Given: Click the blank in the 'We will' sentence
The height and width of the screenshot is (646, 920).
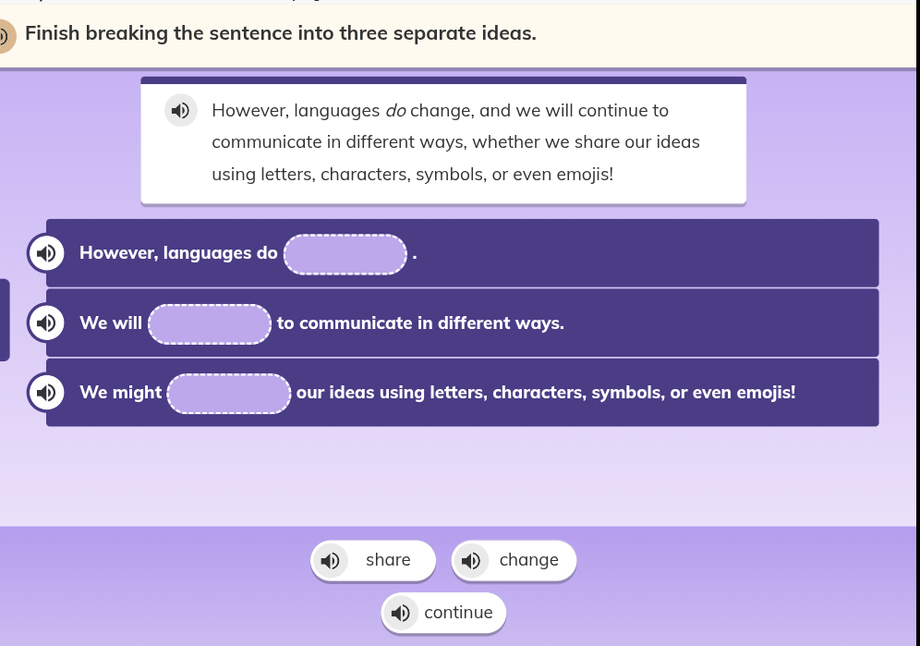Looking at the screenshot, I should click(209, 323).
